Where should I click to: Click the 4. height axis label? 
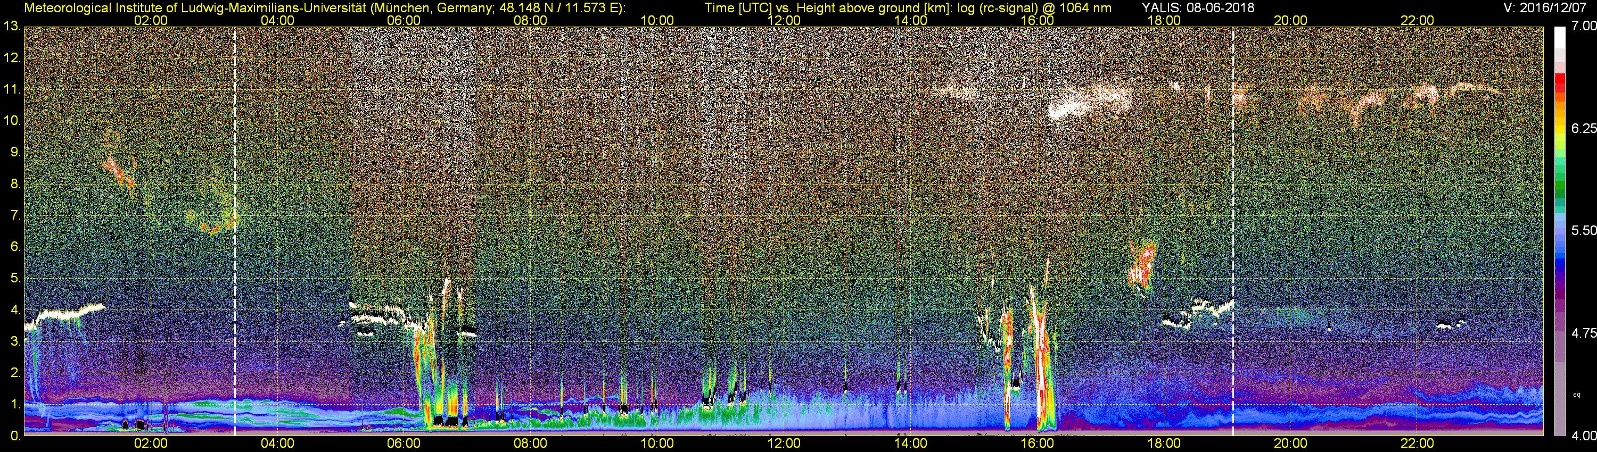[15, 309]
